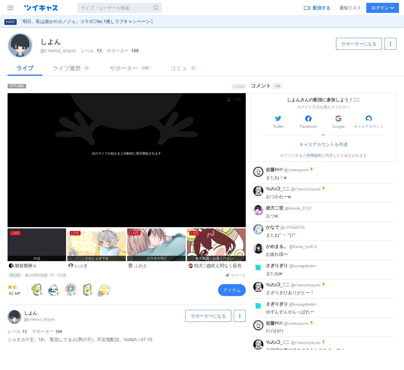
Task: Click the 00:00 duration label
Action: (x=15, y=275)
